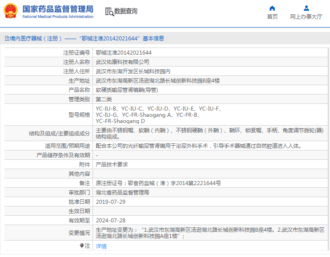The image size is (330, 257).
Task: Click approval date 2019-07-29
Action: point(111,202)
